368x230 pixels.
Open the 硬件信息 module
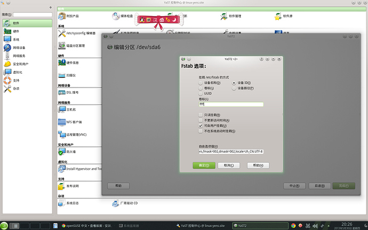pyautogui.click(x=68, y=63)
